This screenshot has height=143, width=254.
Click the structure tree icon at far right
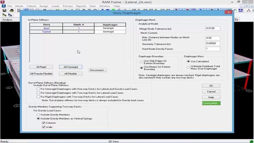pos(248,11)
